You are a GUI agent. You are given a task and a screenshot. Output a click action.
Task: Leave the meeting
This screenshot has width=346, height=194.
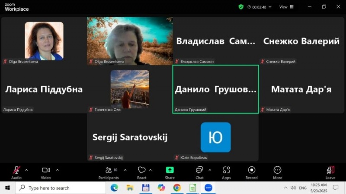click(330, 172)
